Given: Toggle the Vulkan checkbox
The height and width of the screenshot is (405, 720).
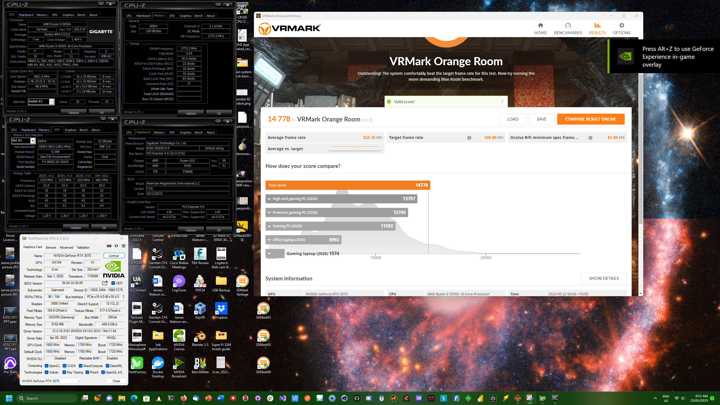Looking at the screenshot, I should pos(46,372).
